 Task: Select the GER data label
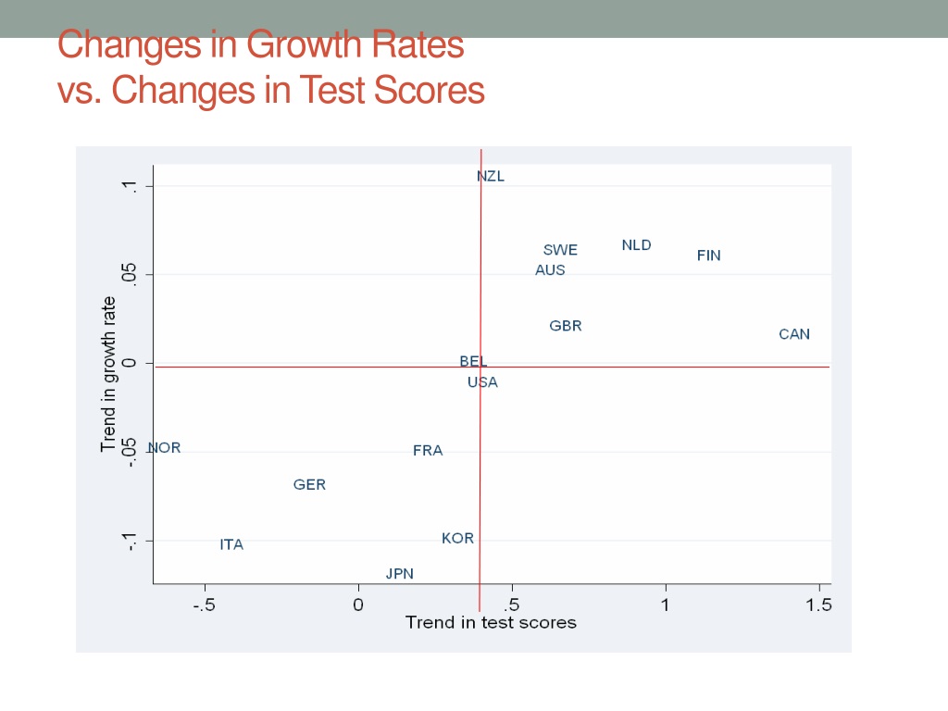tap(309, 485)
